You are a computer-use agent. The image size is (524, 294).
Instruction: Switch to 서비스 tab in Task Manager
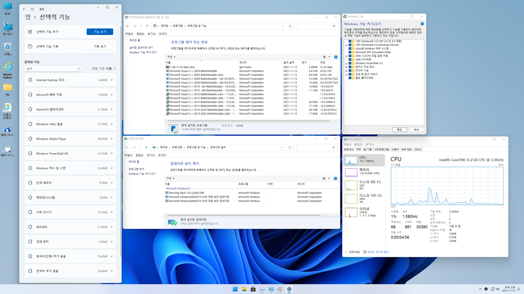click(x=418, y=149)
